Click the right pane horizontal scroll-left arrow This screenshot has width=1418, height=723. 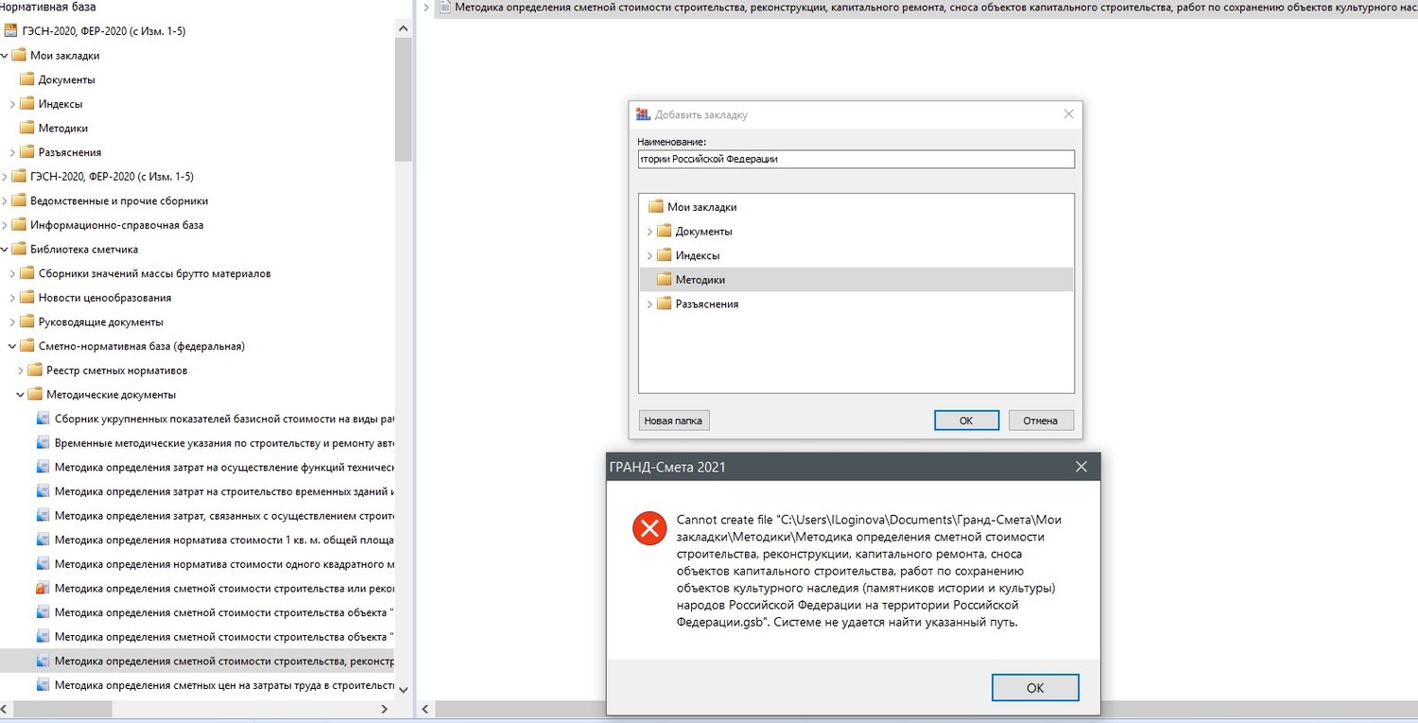(425, 709)
